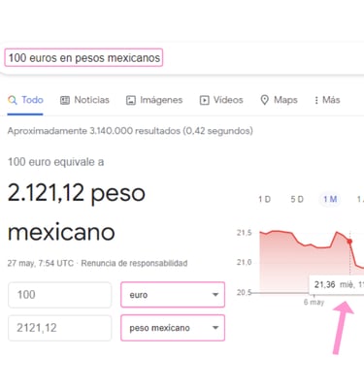Click the '27 may, 7:54 UTC' timestamp
Screen dimensions: 364x389
click(x=41, y=263)
